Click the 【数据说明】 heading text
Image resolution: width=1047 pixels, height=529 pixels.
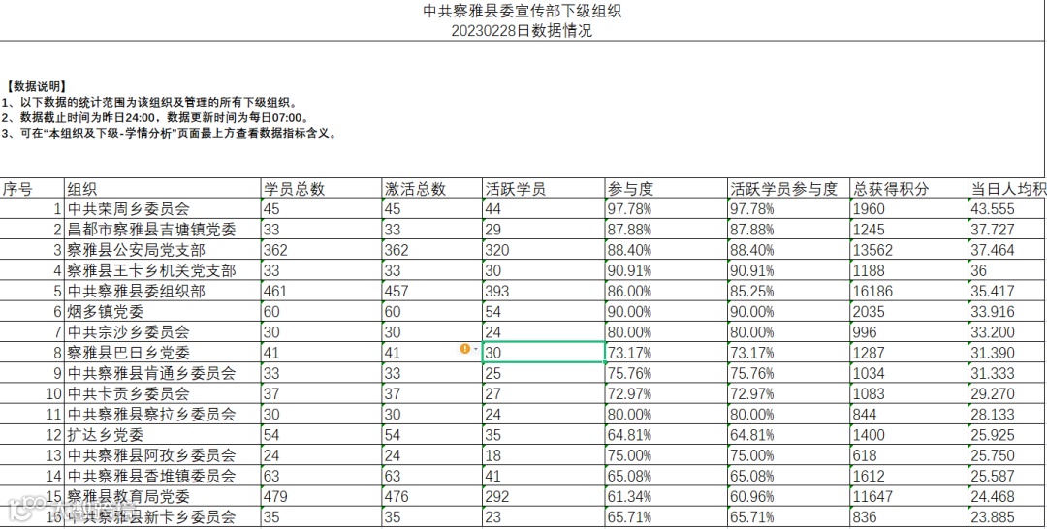pos(35,87)
